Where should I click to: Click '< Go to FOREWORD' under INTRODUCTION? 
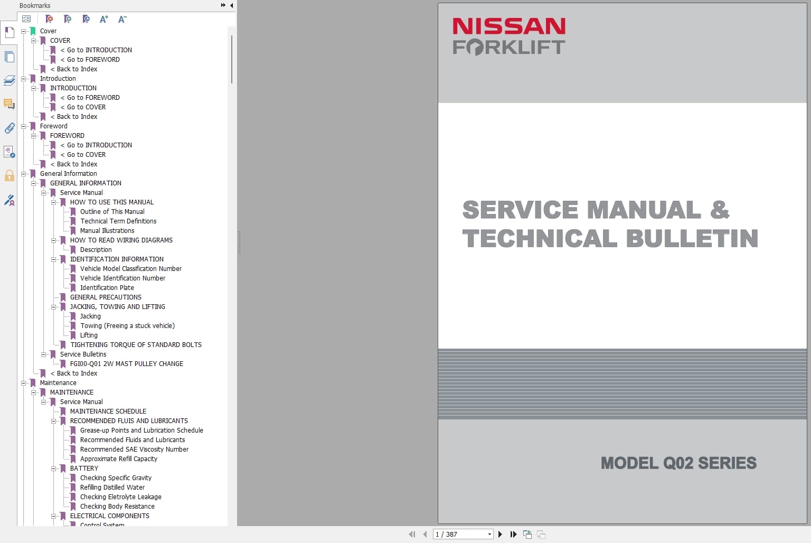pos(90,98)
